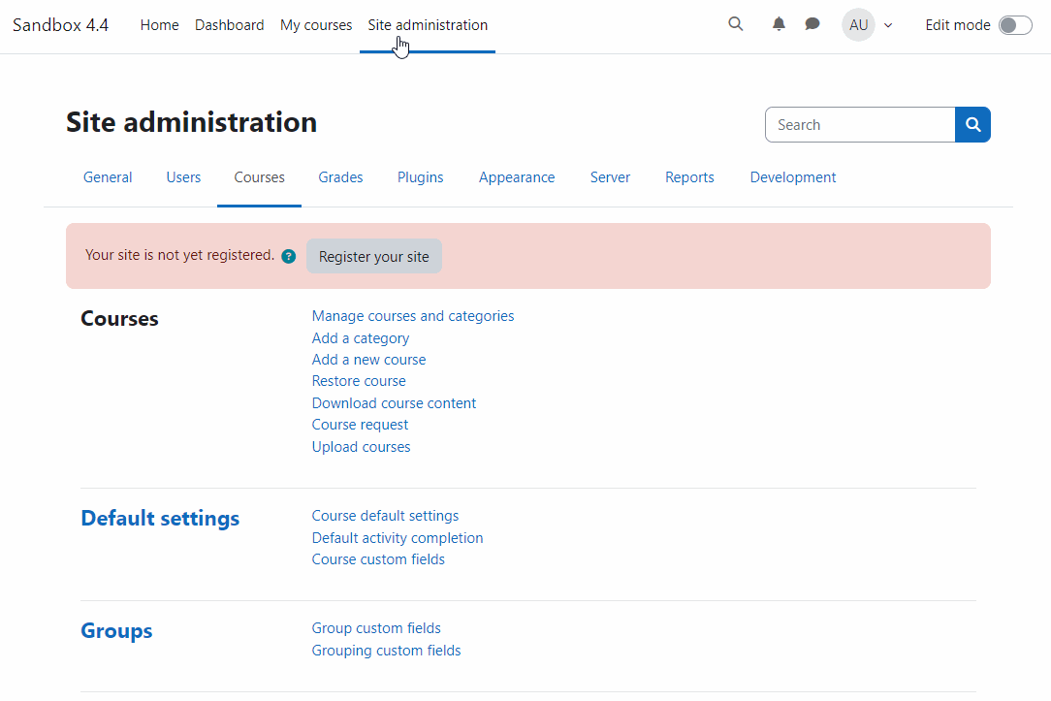This screenshot has width=1051, height=701.
Task: Focus the site administration Search field
Action: click(x=860, y=125)
